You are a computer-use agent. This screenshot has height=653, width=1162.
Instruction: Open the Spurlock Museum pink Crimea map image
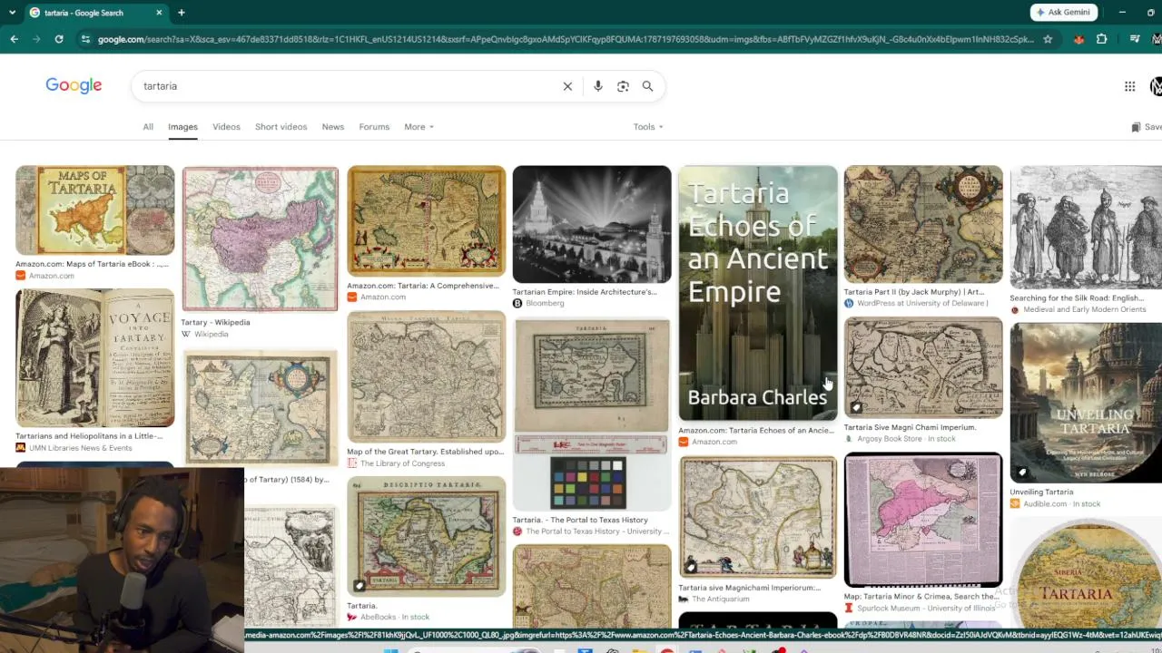923,521
